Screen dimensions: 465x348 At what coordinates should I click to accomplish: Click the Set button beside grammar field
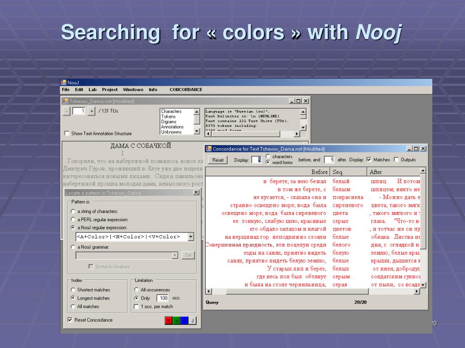(188, 255)
